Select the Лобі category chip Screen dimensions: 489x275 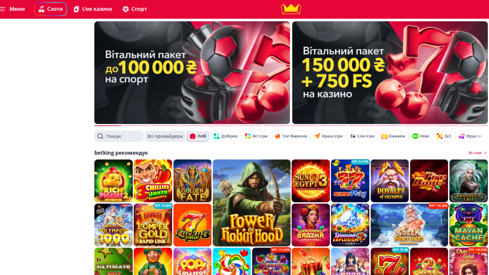(198, 136)
